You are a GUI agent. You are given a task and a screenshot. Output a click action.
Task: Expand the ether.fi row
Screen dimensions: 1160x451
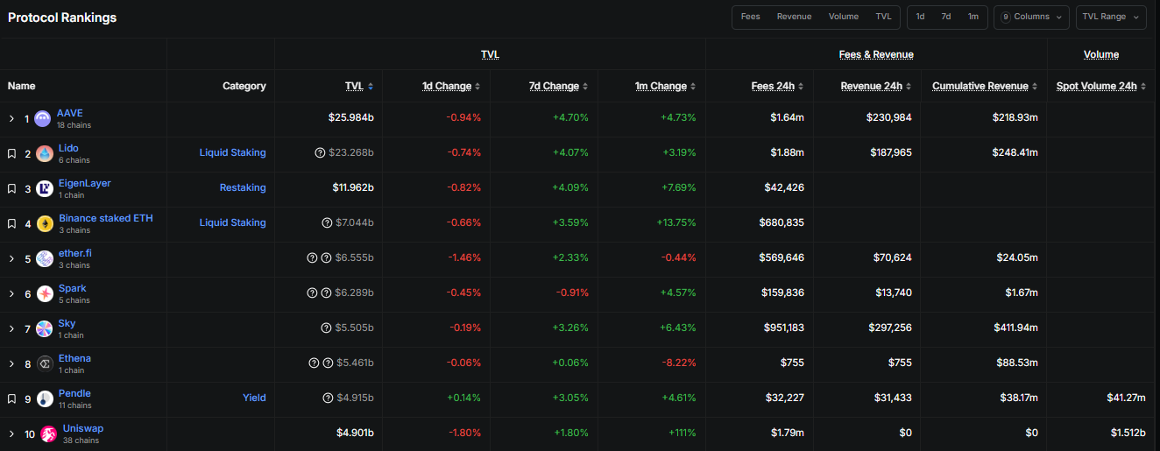(11, 258)
